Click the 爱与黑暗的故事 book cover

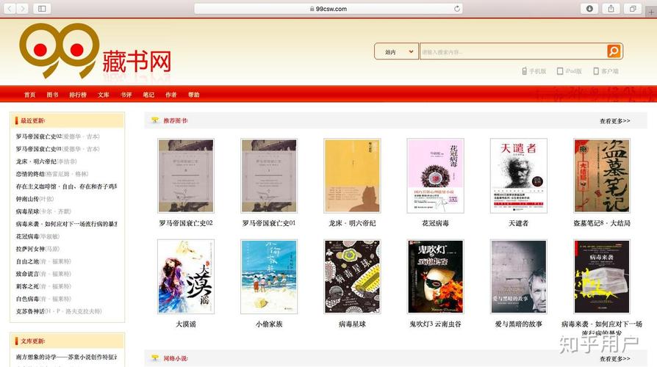pos(518,277)
